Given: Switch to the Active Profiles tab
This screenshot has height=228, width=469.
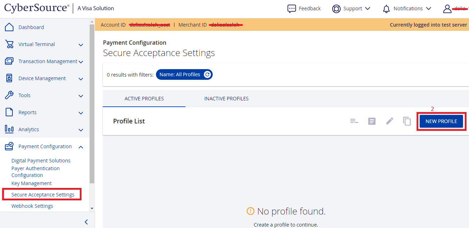Looking at the screenshot, I should (144, 99).
